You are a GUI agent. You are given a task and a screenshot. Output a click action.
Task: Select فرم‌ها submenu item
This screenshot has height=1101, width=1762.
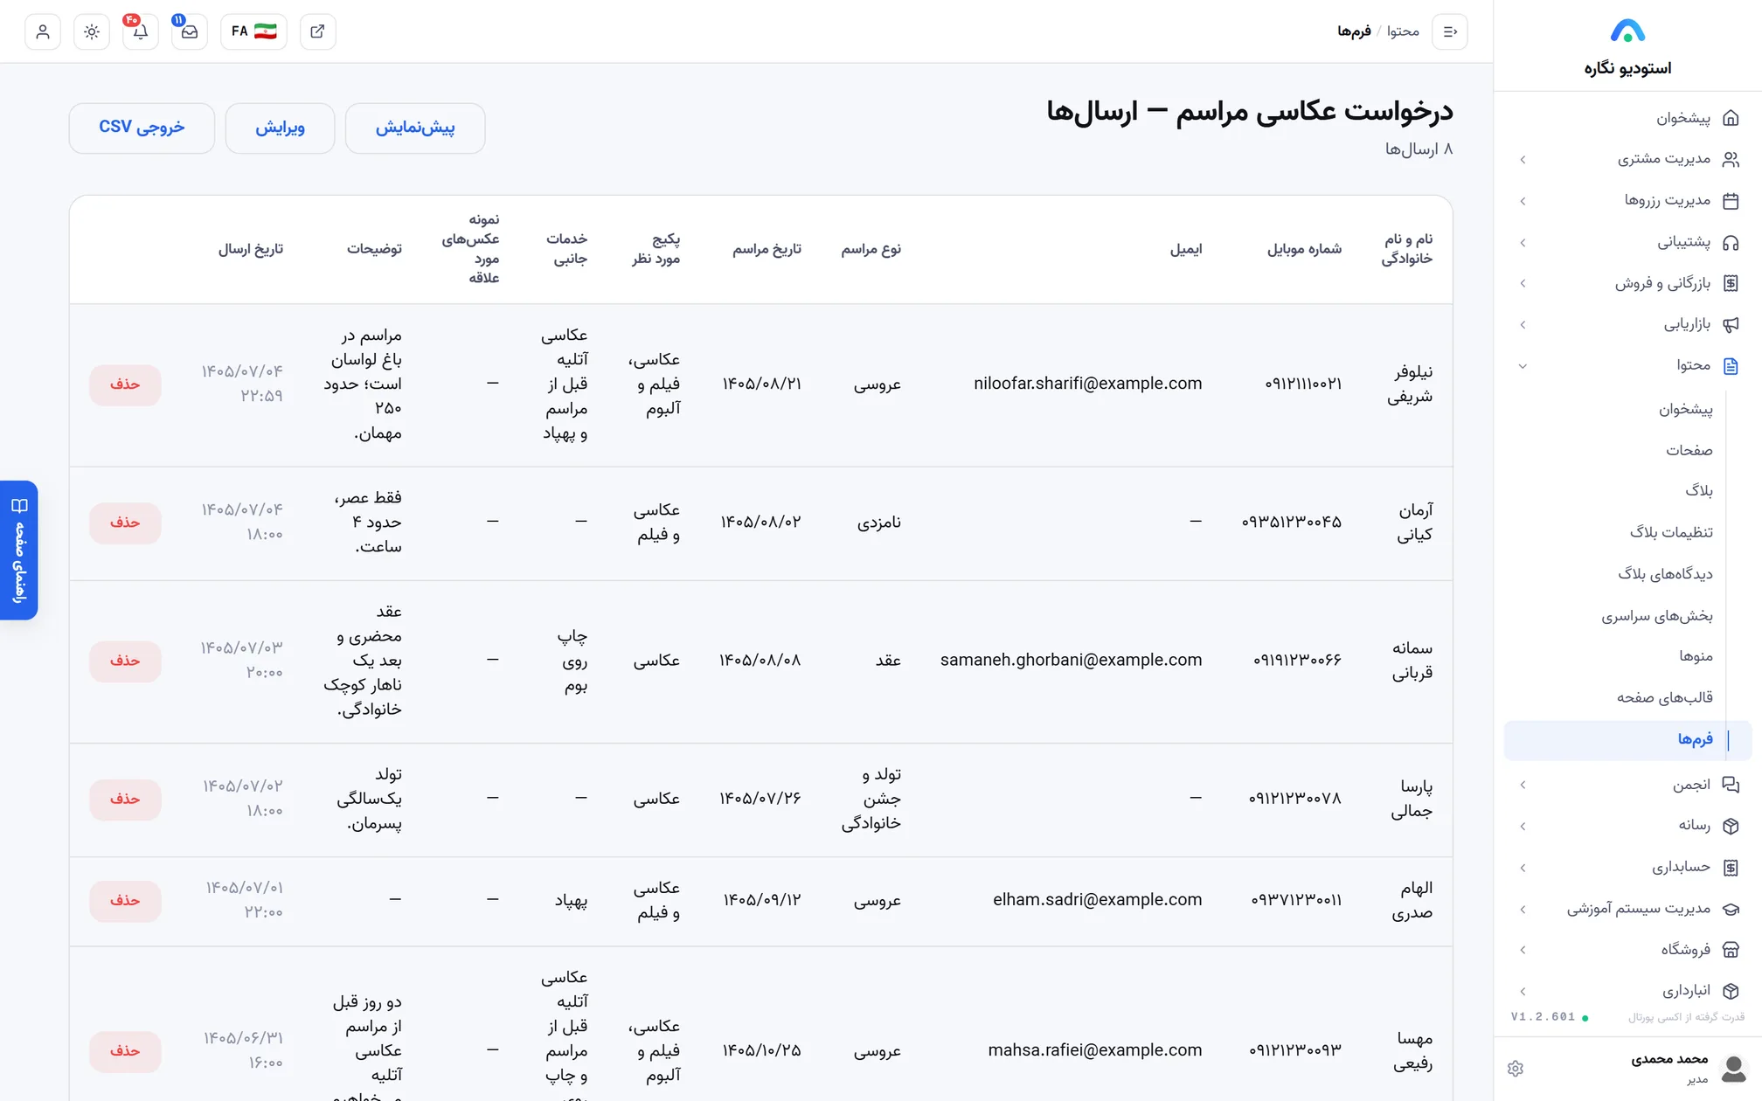(1627, 739)
